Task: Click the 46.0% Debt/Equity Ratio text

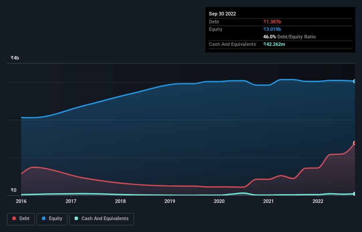Action: click(x=289, y=37)
